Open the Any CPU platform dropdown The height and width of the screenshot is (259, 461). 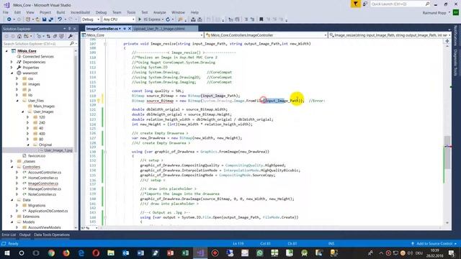(x=119, y=19)
